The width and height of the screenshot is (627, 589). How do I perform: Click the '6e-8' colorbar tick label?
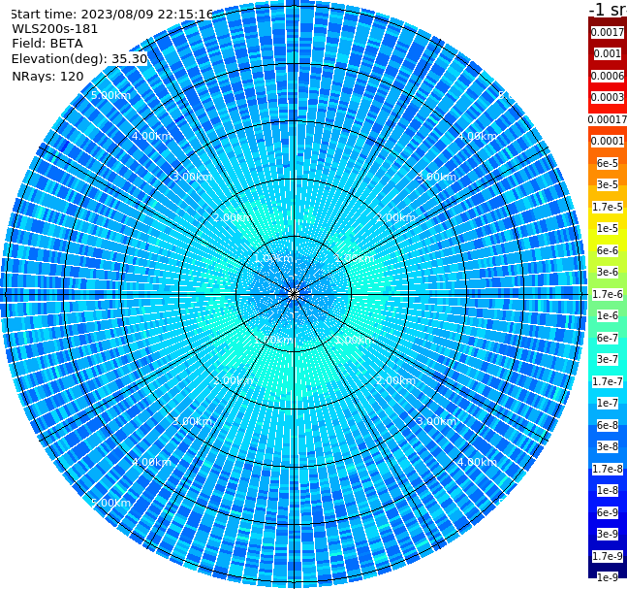(x=608, y=425)
